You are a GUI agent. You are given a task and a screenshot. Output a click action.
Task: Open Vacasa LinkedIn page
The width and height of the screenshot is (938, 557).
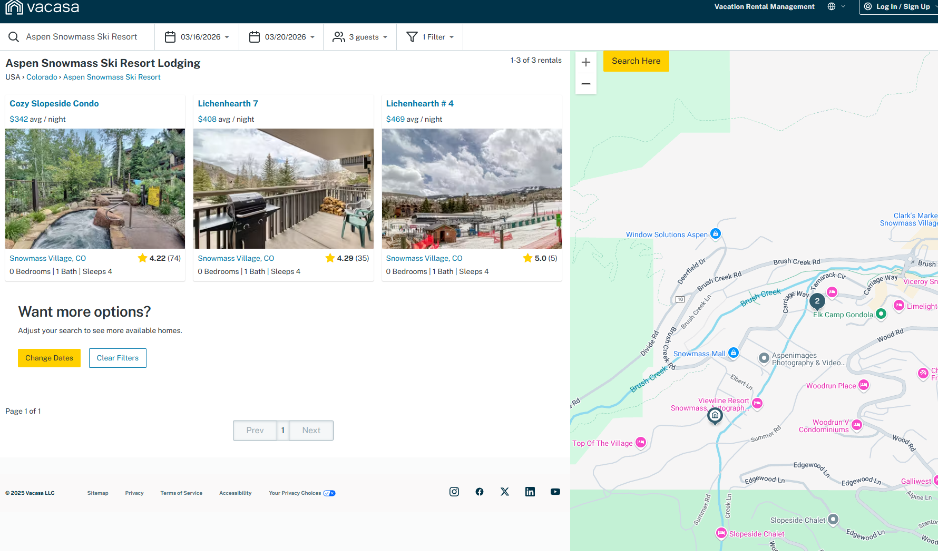pos(530,492)
